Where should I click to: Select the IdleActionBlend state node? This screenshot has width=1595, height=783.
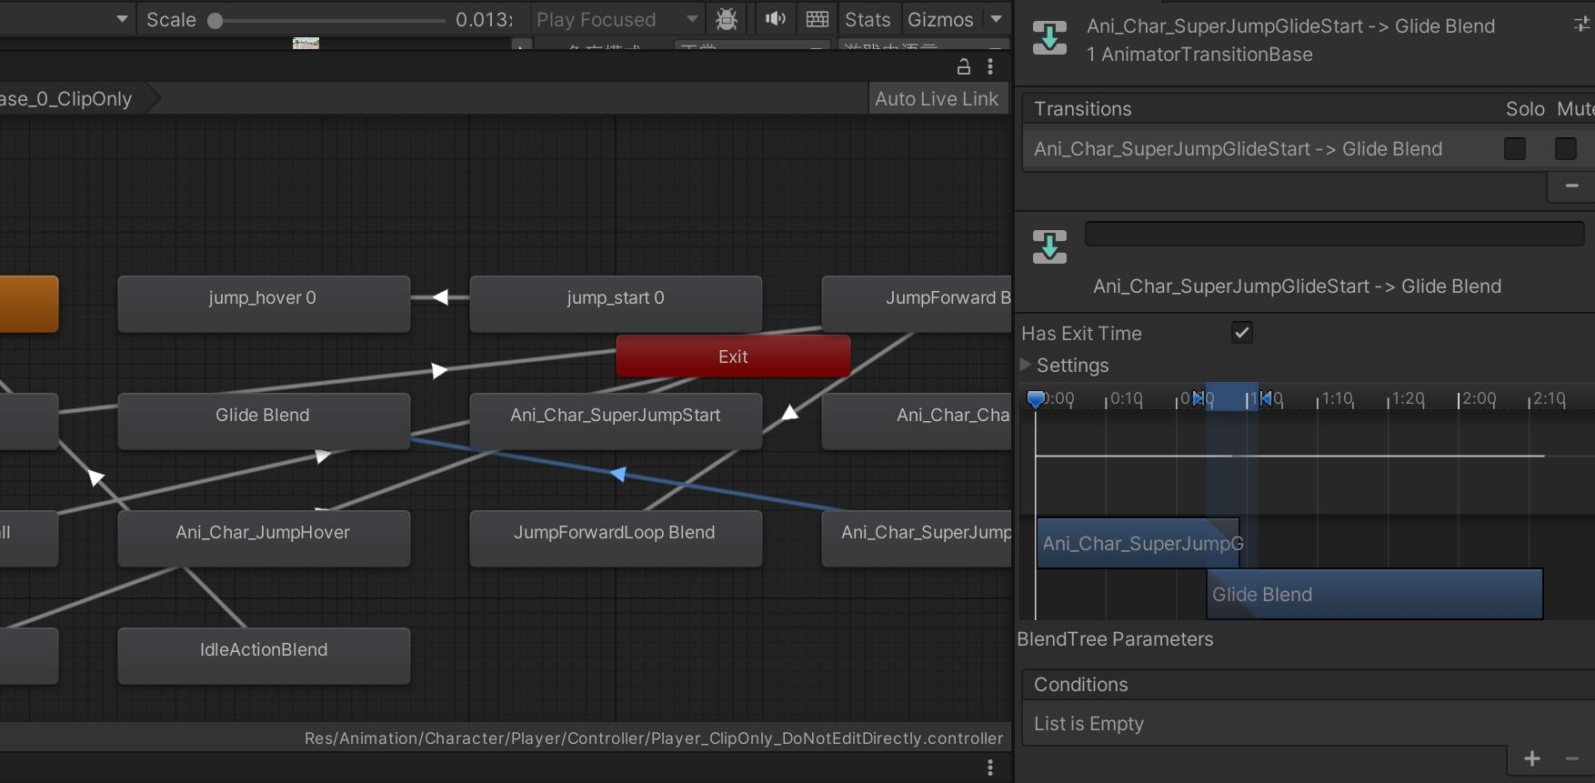click(264, 656)
